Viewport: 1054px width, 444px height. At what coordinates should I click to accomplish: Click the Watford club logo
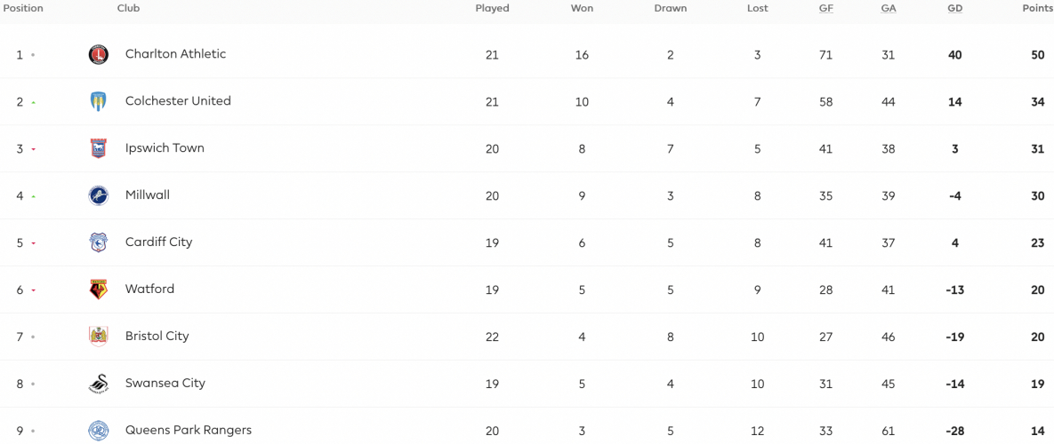click(99, 289)
